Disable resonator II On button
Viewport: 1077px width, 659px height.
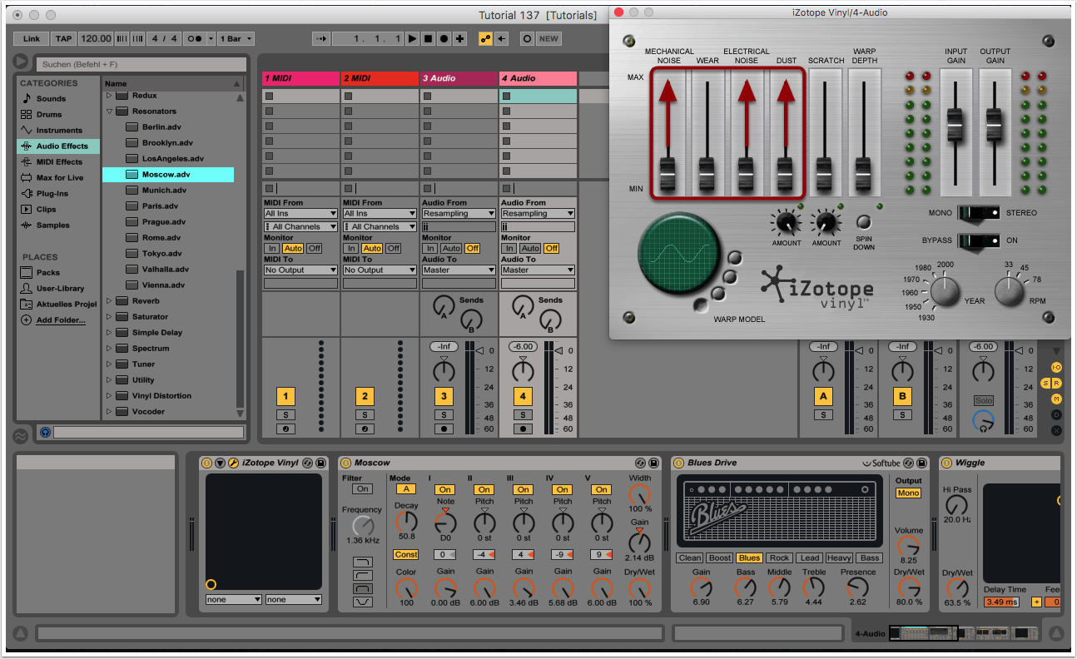tap(484, 489)
